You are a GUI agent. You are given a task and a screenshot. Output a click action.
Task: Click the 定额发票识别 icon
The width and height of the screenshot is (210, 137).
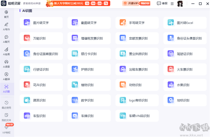tap(123, 38)
